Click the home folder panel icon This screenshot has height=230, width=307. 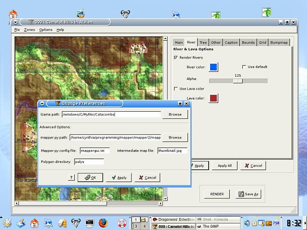tap(34, 223)
